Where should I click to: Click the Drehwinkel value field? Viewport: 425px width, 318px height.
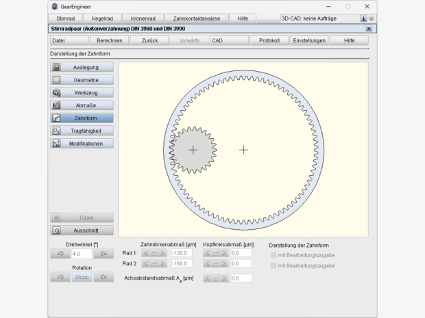click(81, 254)
